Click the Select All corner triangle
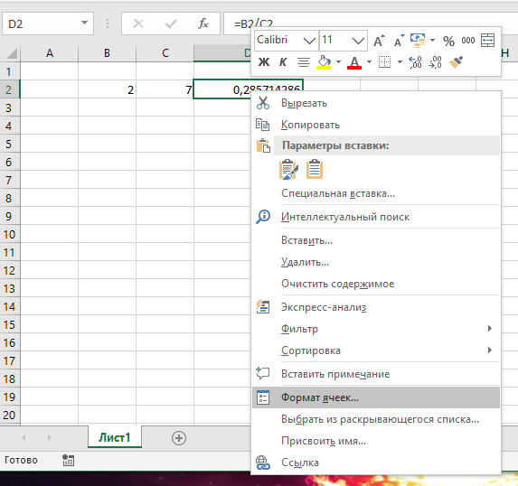Viewport: 518px width, 486px height. pos(11,52)
